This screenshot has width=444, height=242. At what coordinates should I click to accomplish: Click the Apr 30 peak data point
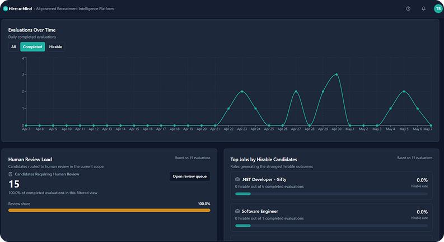tap(336, 75)
